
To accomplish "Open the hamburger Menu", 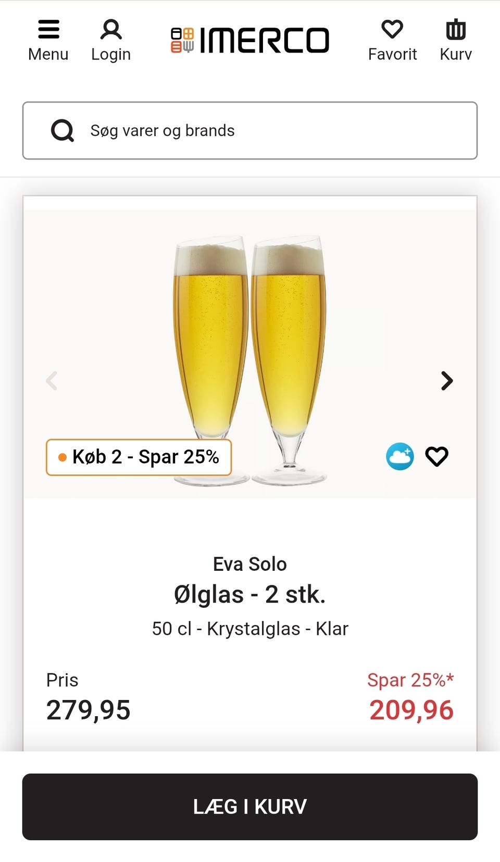I will 48,40.
